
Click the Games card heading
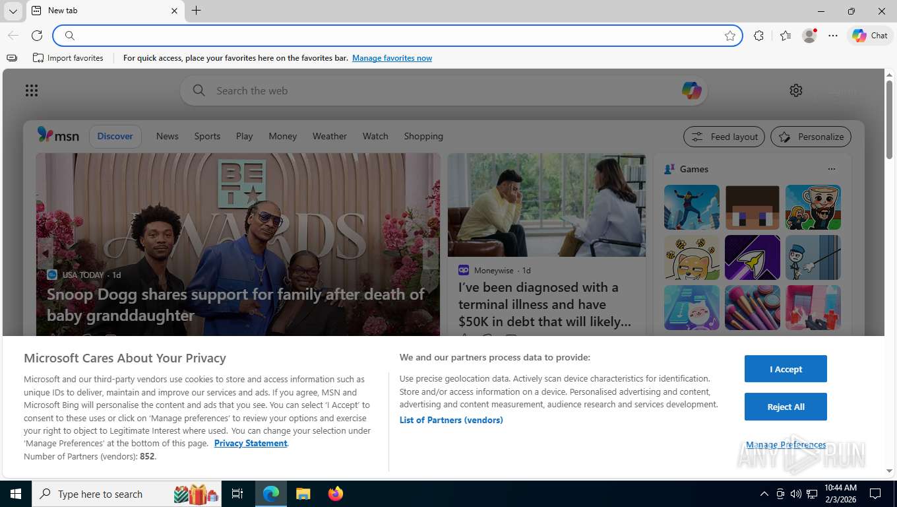[x=694, y=169]
